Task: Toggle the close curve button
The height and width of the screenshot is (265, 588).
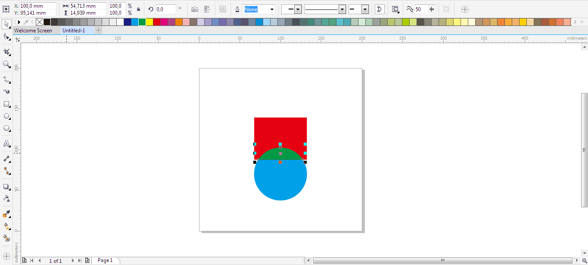Action: [x=380, y=9]
